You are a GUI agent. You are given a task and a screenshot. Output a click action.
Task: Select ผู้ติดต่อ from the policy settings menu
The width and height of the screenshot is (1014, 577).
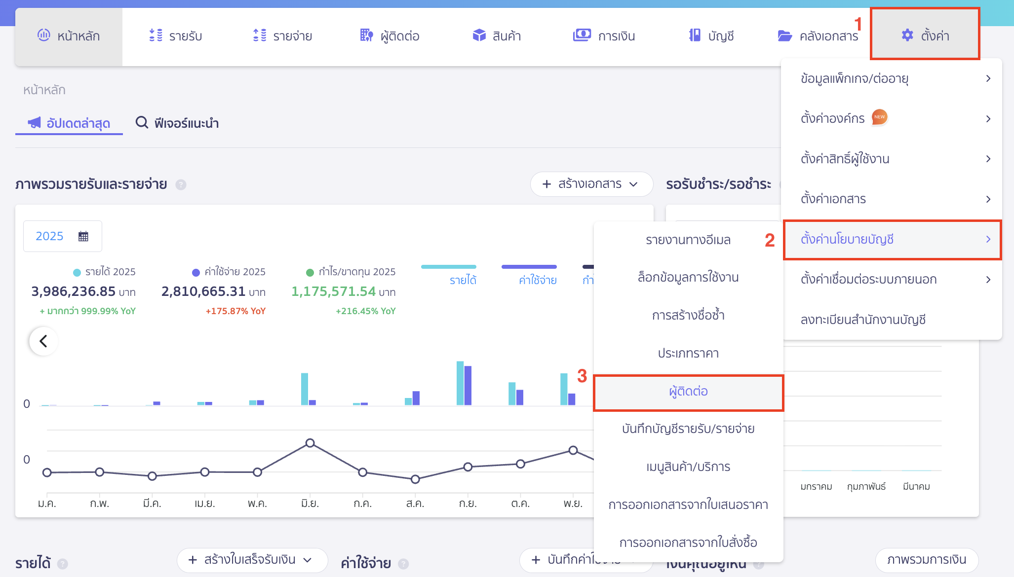[x=688, y=392]
